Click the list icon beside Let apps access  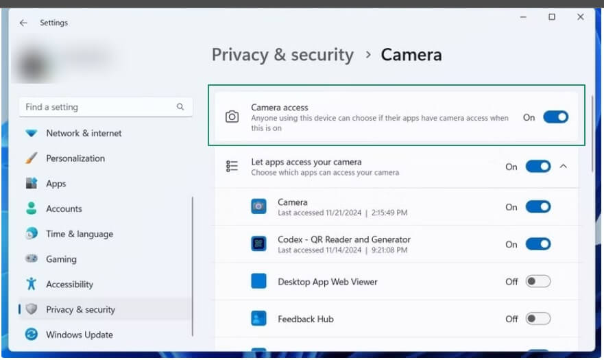point(232,166)
